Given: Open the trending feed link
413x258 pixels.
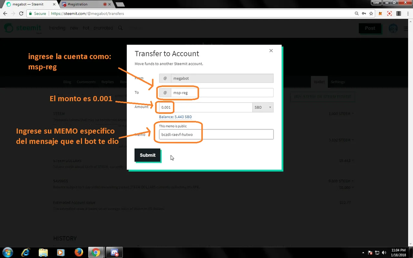Looking at the screenshot, I should [x=57, y=28].
